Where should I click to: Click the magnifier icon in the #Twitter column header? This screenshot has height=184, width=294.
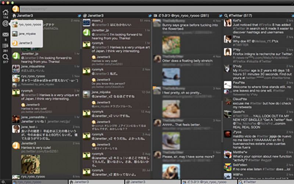[226, 15]
